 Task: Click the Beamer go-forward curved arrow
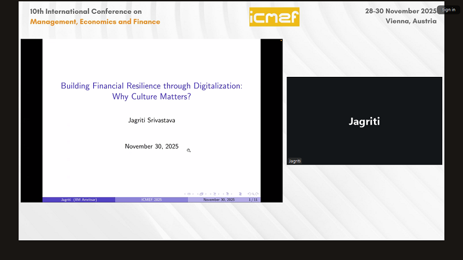pos(258,194)
